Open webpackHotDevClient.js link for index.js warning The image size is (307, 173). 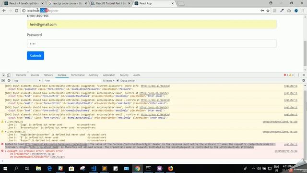point(280,132)
